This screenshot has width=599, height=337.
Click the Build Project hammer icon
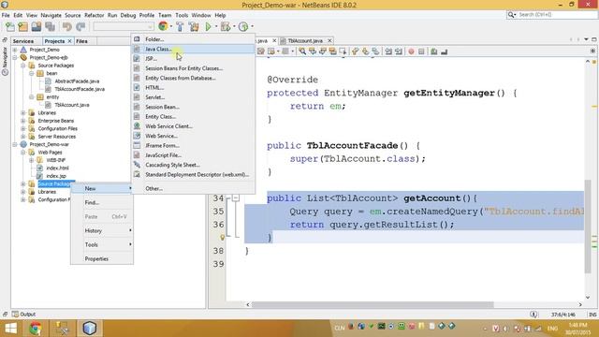point(180,26)
